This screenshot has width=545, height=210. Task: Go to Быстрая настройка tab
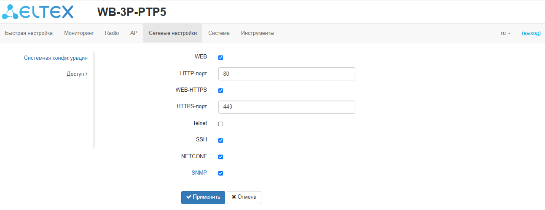tap(29, 33)
